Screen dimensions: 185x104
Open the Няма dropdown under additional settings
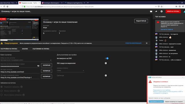tap(71, 70)
